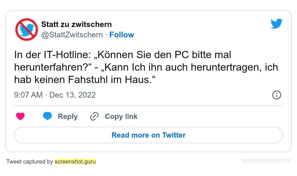Like the tweet with the pink heart icon
Viewport: 297px width, 176px height.
coord(20,116)
